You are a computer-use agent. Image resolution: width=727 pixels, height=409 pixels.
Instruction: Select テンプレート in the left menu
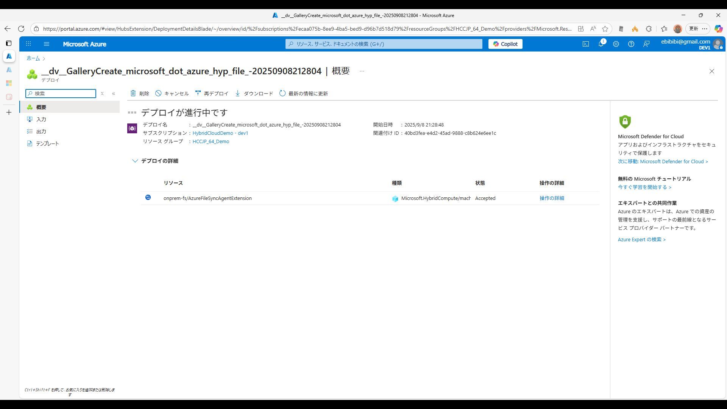70,144
